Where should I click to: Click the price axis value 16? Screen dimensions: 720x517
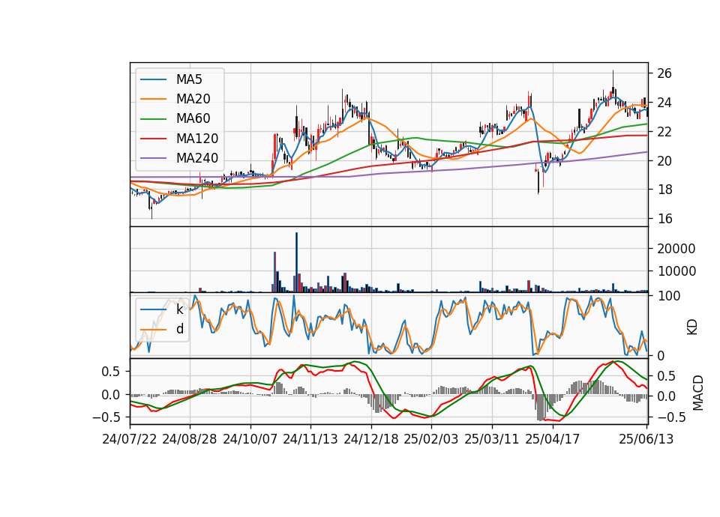click(664, 219)
